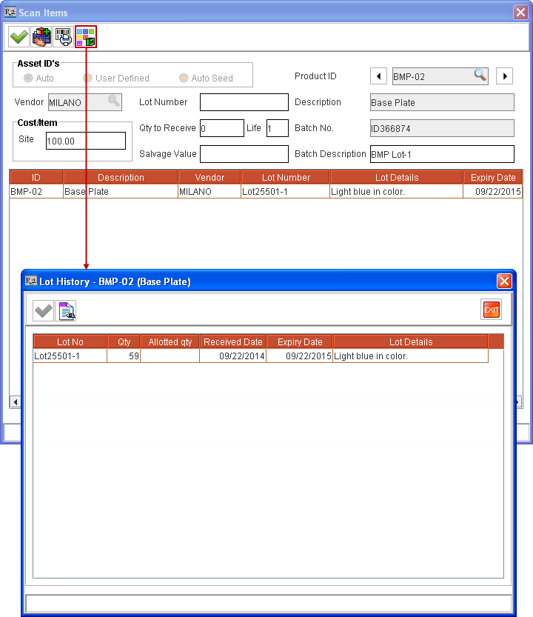This screenshot has height=617, width=533.
Task: Click the Lot Number input field
Action: 244,102
